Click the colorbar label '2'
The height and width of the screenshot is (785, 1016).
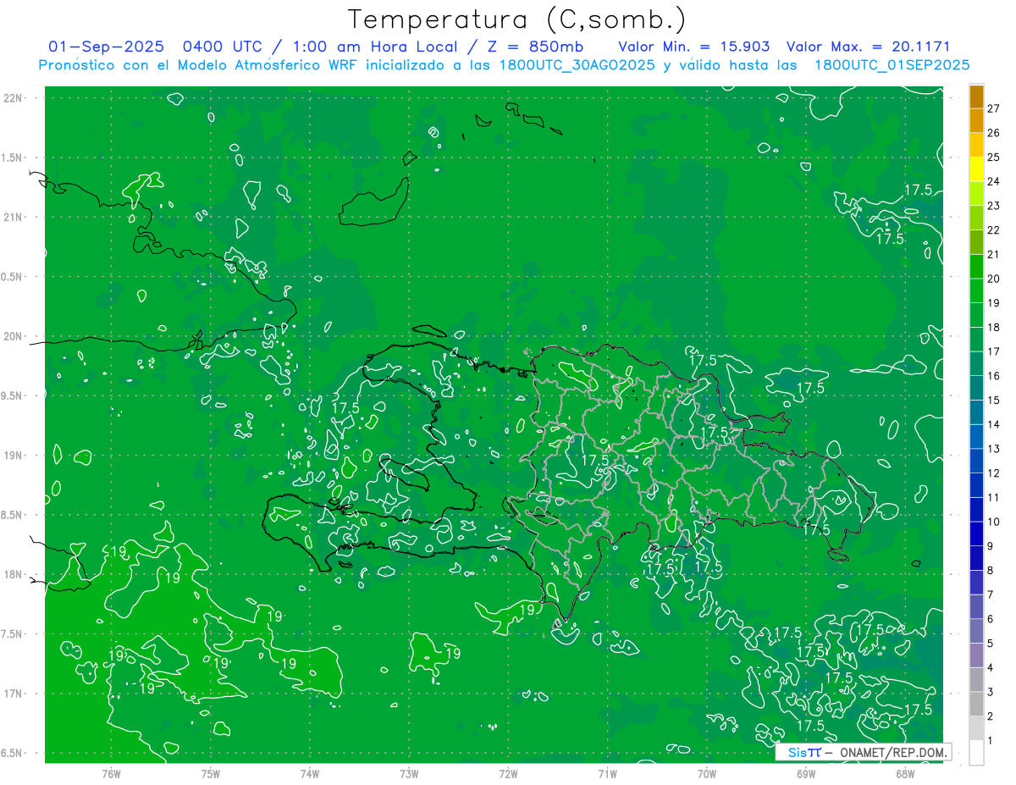[x=991, y=717]
